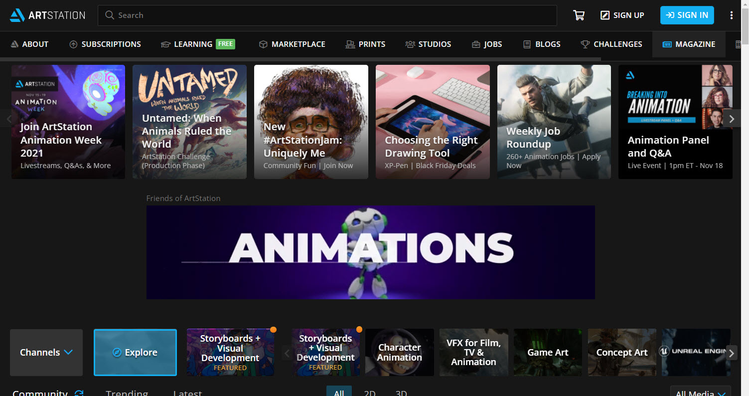Click the ANIMATIONS banner ad
This screenshot has height=396, width=749.
pos(370,252)
